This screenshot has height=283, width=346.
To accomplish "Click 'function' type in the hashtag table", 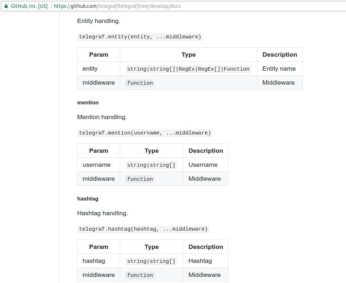I will 140,275.
